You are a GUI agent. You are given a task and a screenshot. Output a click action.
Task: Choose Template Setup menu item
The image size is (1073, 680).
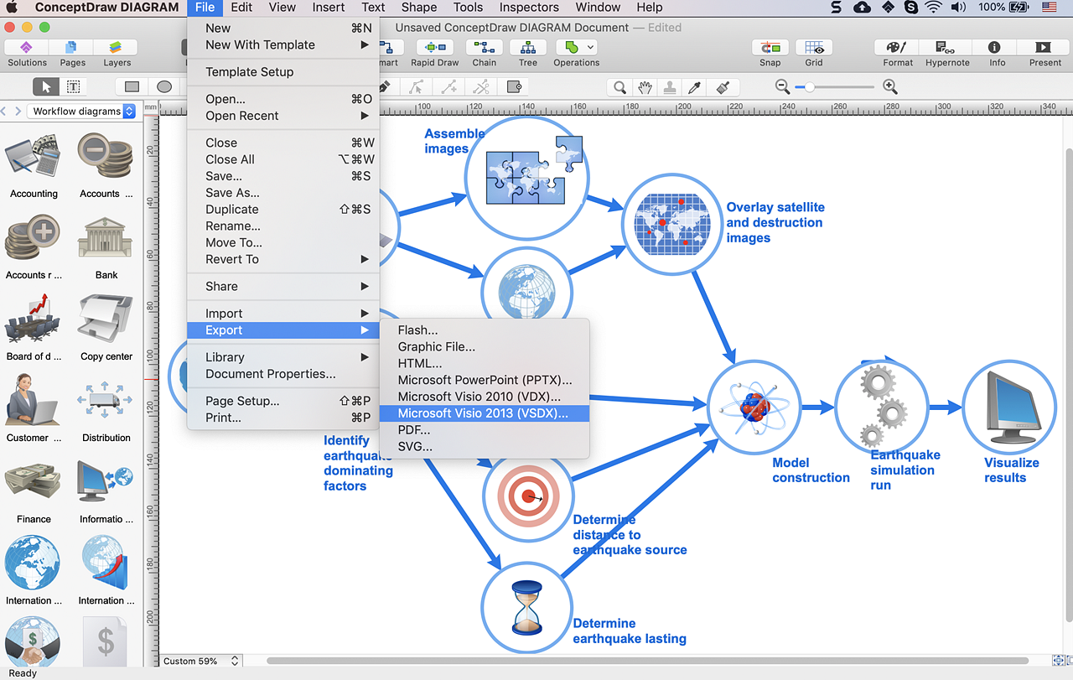283,71
